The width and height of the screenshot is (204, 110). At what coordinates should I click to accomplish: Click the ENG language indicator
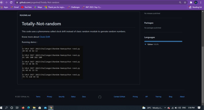(x=184, y=108)
